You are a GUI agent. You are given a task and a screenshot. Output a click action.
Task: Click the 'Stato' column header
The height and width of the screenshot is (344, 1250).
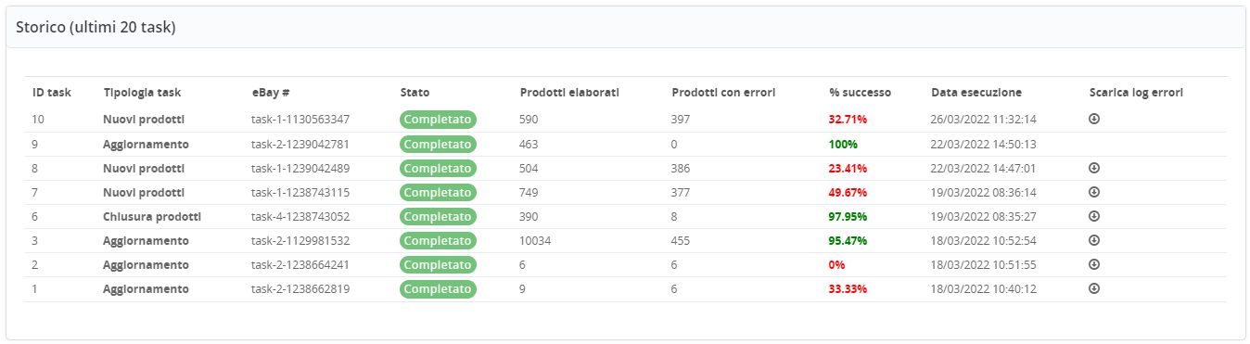coord(415,93)
